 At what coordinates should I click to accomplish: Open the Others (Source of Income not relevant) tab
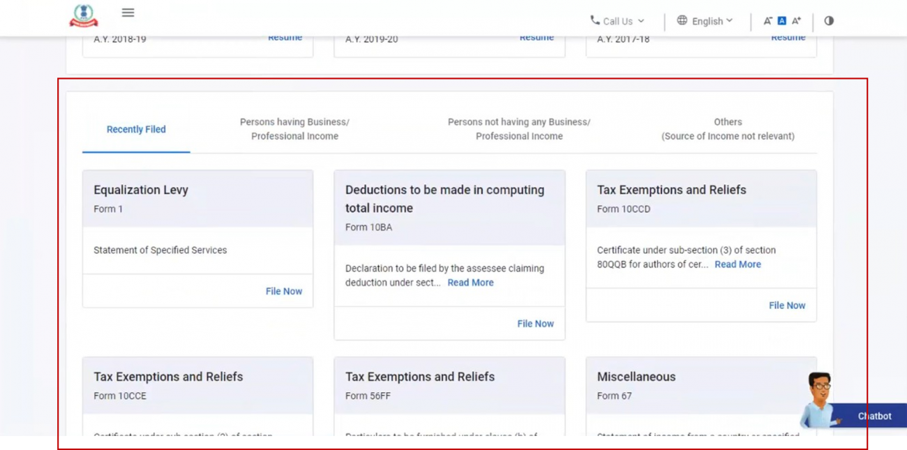pos(728,129)
